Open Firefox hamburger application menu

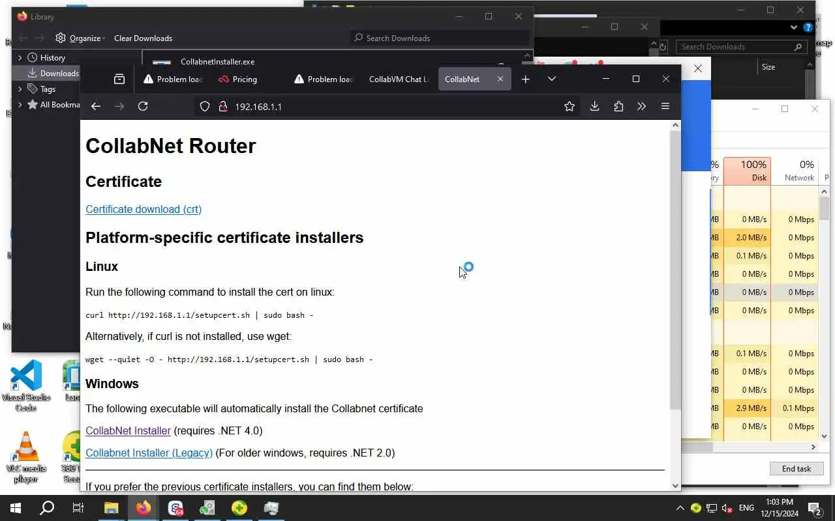point(665,106)
